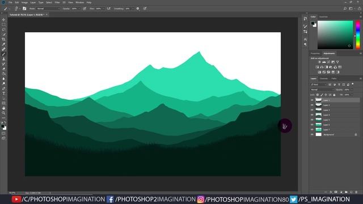Open layer filter Kind dropdown
Viewport: 363px width, 204px height.
(319, 84)
